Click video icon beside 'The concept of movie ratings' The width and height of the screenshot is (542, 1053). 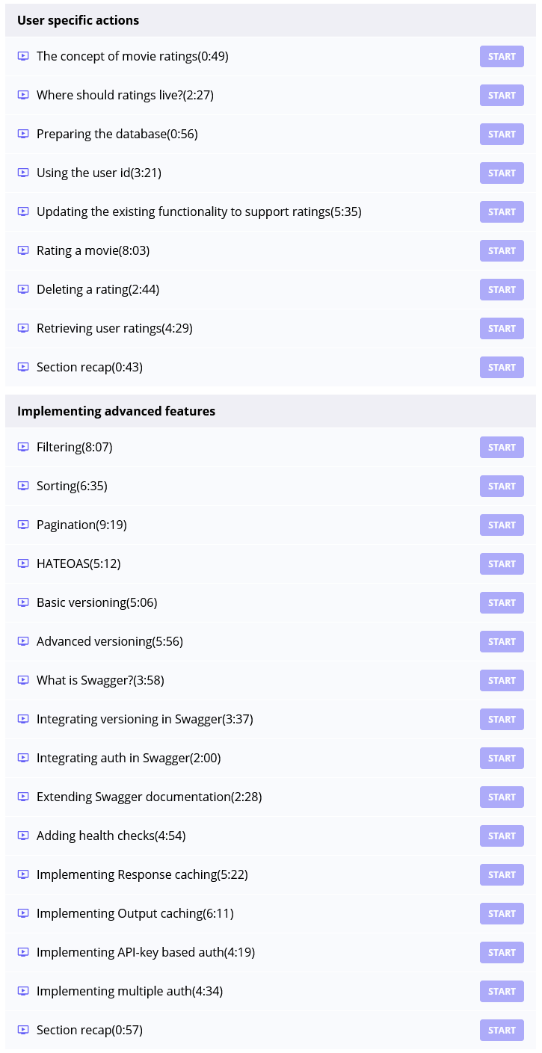point(23,56)
